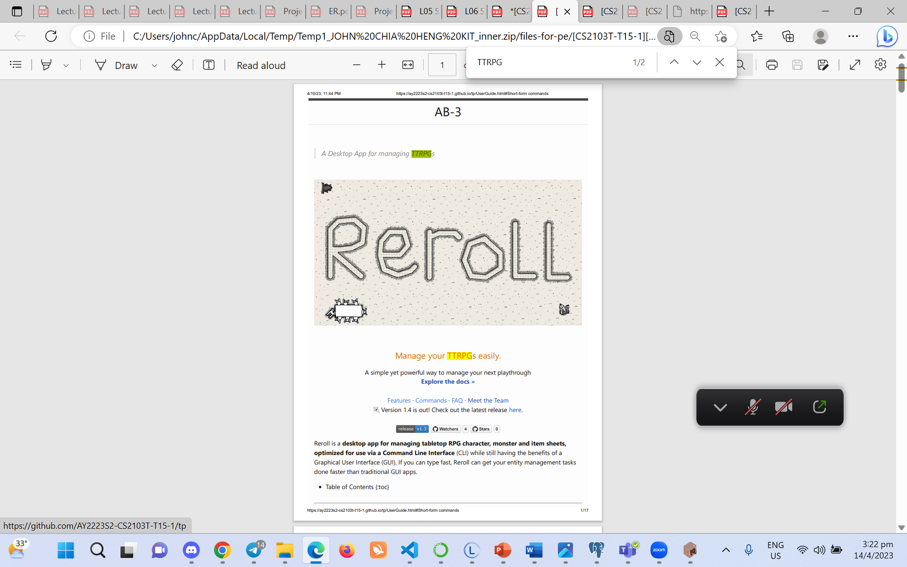Open the table of contents sidebar icon
The image size is (907, 567).
[x=16, y=65]
